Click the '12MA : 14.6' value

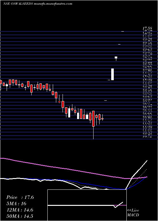click(x=20, y=210)
